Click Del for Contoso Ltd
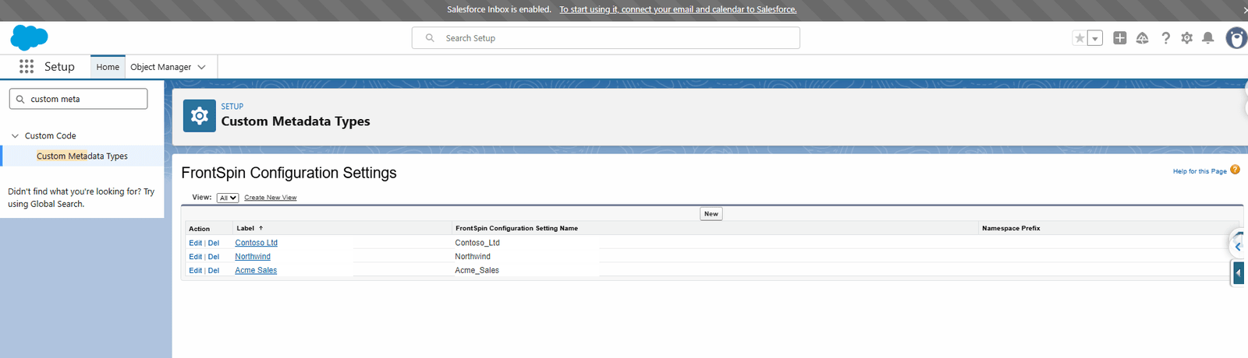 214,243
